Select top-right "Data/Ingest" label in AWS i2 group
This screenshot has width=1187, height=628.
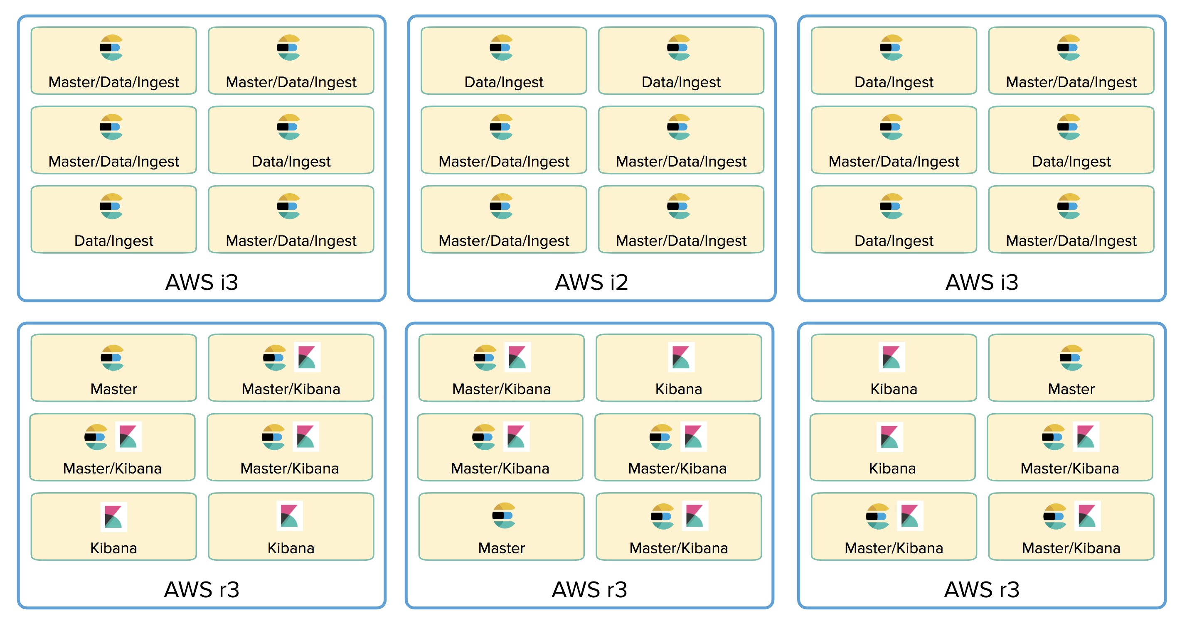pyautogui.click(x=681, y=82)
